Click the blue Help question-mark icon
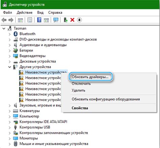 [39, 20]
